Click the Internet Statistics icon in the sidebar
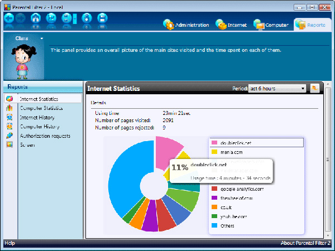 (9, 99)
